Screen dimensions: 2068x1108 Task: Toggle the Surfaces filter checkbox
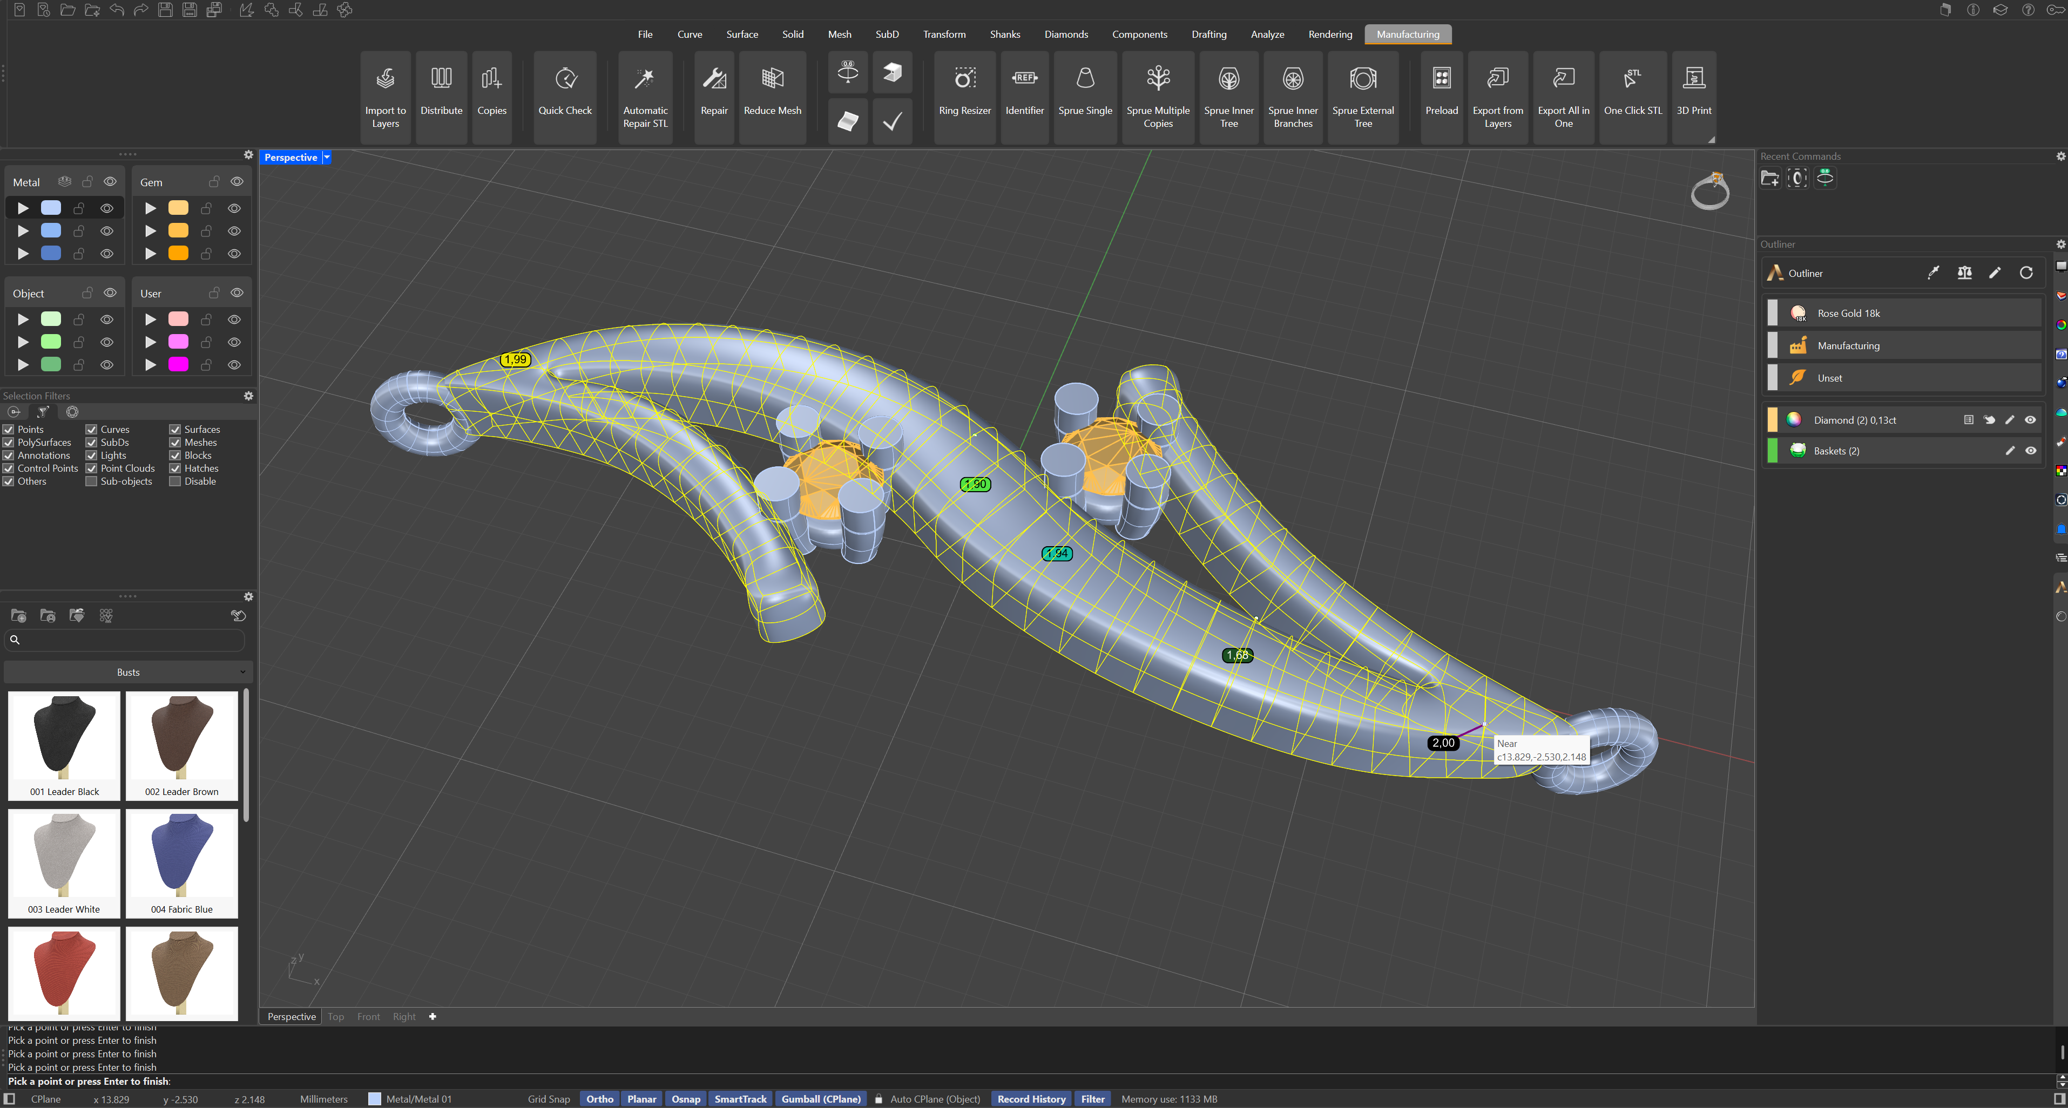175,429
